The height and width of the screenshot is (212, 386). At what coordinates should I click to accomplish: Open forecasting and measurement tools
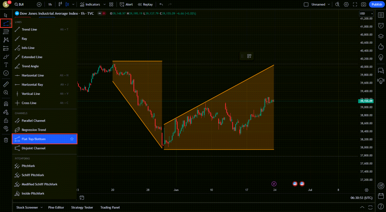pos(6,48)
